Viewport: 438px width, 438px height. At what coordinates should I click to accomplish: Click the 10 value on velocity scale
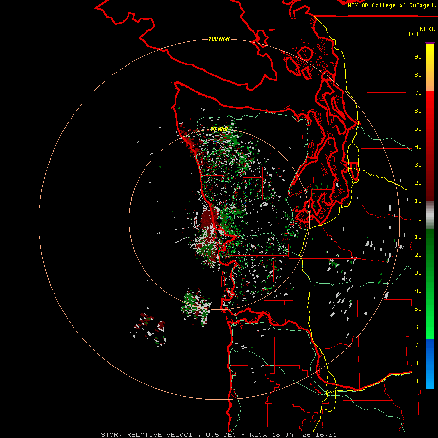click(418, 201)
